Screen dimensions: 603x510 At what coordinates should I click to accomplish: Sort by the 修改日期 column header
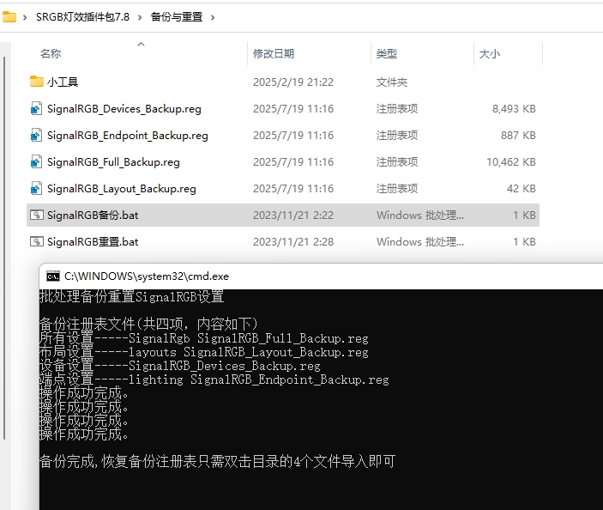274,53
